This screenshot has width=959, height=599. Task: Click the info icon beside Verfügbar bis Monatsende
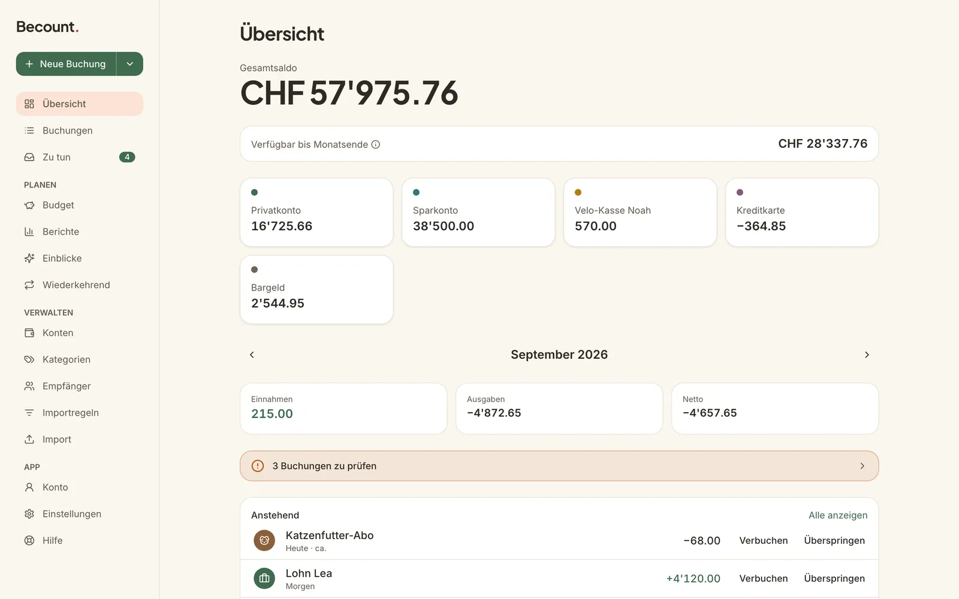tap(376, 144)
